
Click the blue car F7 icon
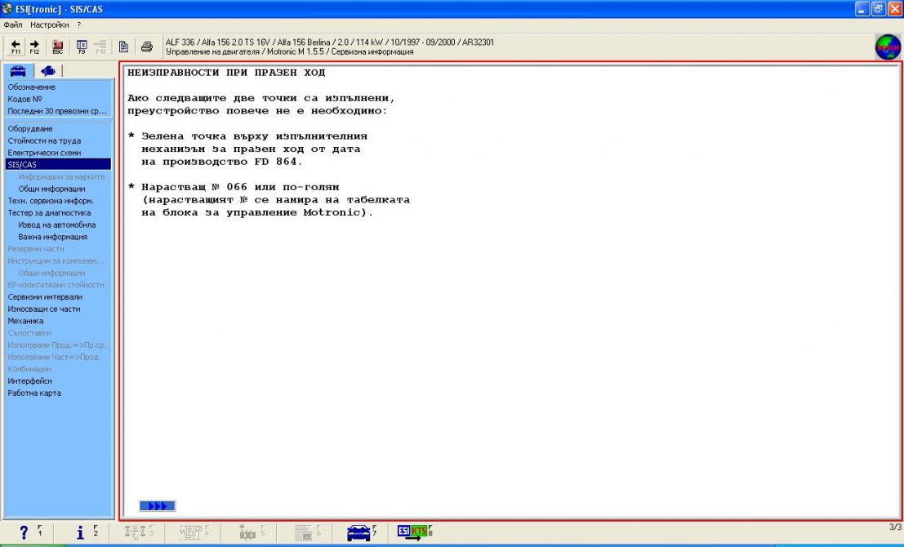click(358, 532)
